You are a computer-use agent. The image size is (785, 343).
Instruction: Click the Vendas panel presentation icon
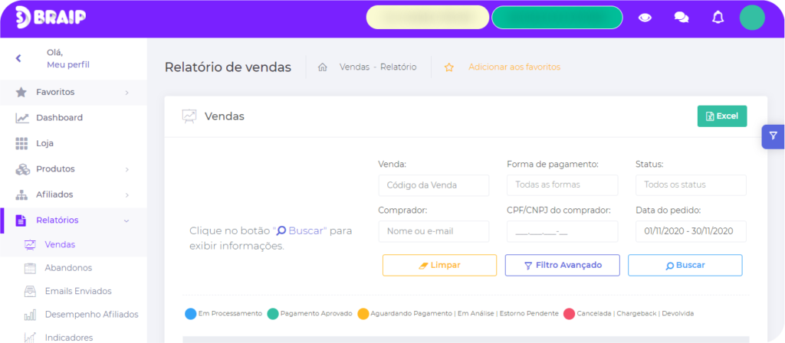(189, 116)
